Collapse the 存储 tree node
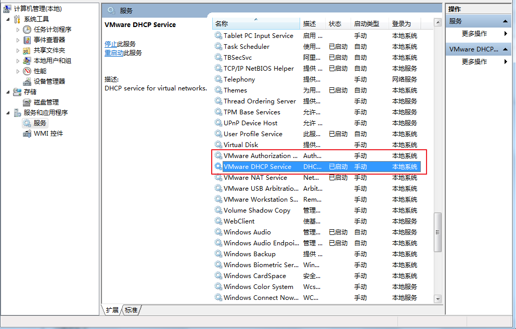The width and height of the screenshot is (516, 329). pyautogui.click(x=8, y=92)
